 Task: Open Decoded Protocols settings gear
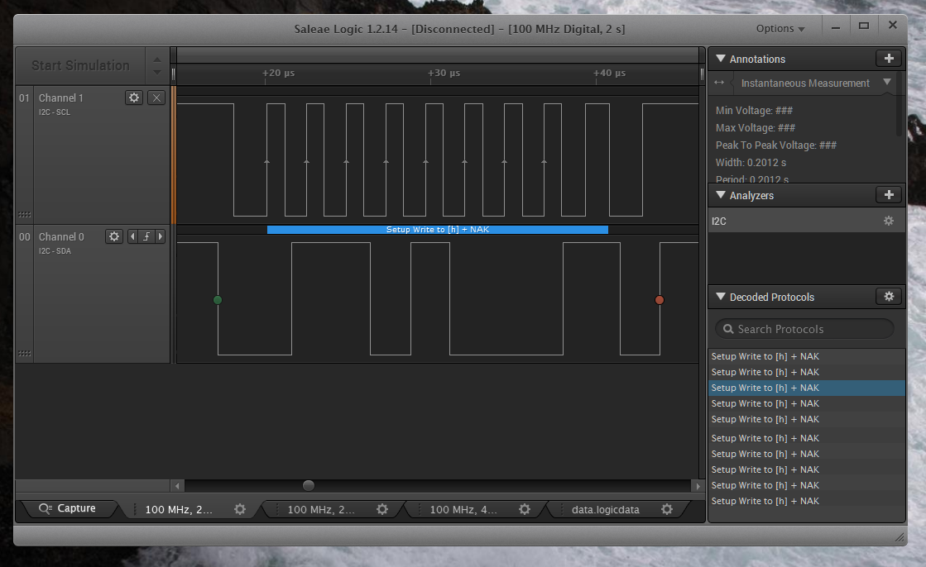pos(889,297)
